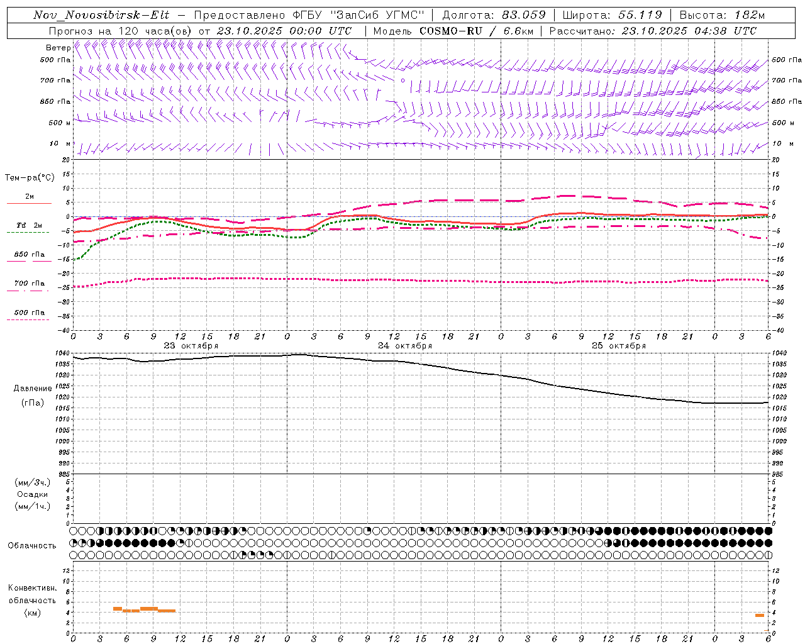805x644 pixels.
Task: Click the date label 25 октября
Action: [x=619, y=346]
